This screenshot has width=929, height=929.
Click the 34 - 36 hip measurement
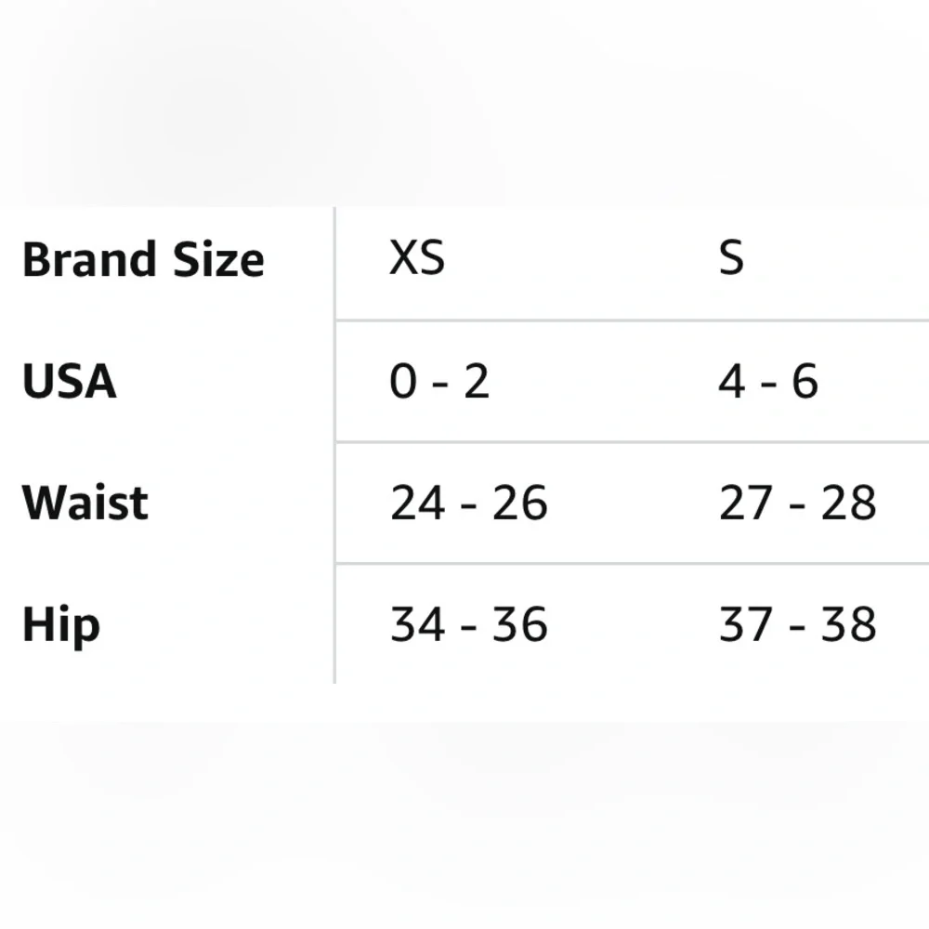469,624
